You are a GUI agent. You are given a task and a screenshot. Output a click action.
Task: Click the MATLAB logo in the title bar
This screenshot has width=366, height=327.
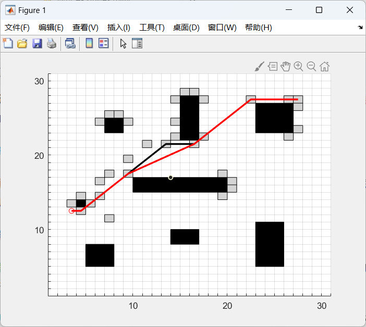(10, 10)
